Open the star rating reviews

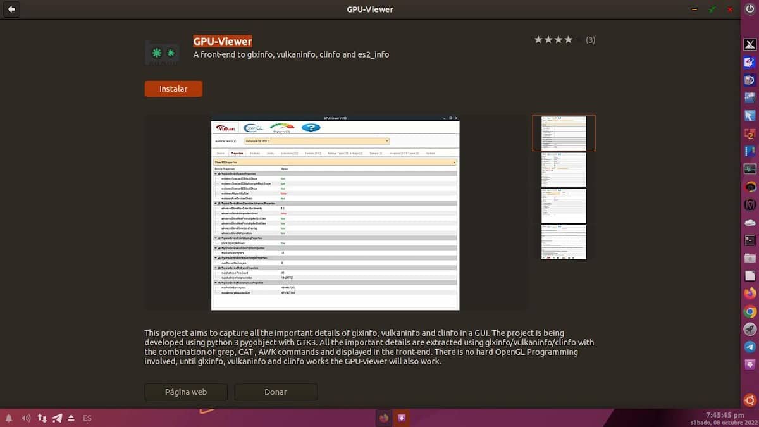564,40
